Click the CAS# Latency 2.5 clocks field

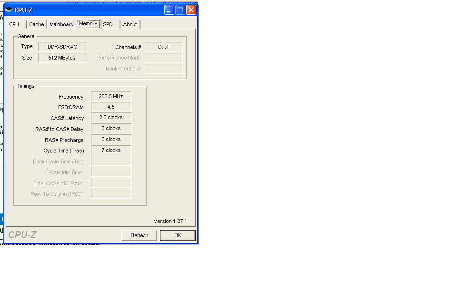pyautogui.click(x=111, y=118)
